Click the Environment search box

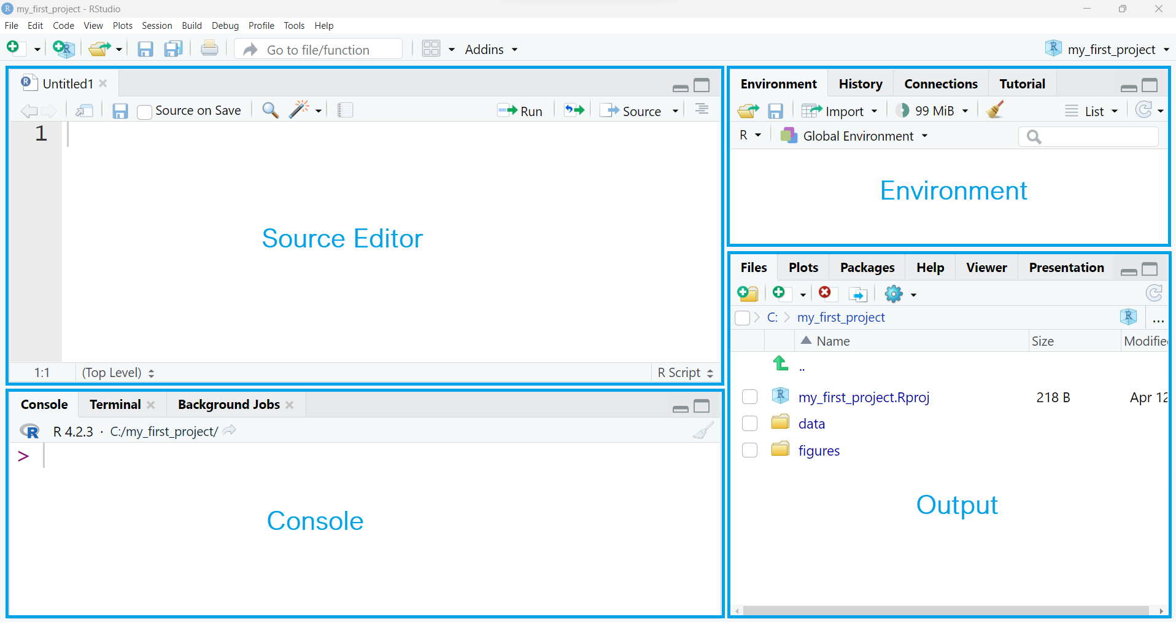(x=1088, y=136)
